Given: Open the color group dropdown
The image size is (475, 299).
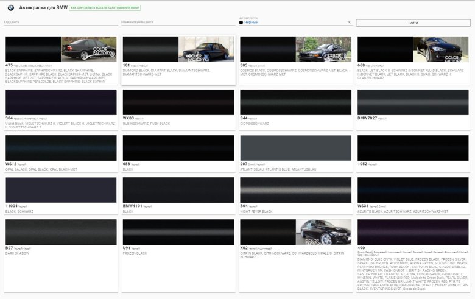Looking at the screenshot, I should 292,22.
